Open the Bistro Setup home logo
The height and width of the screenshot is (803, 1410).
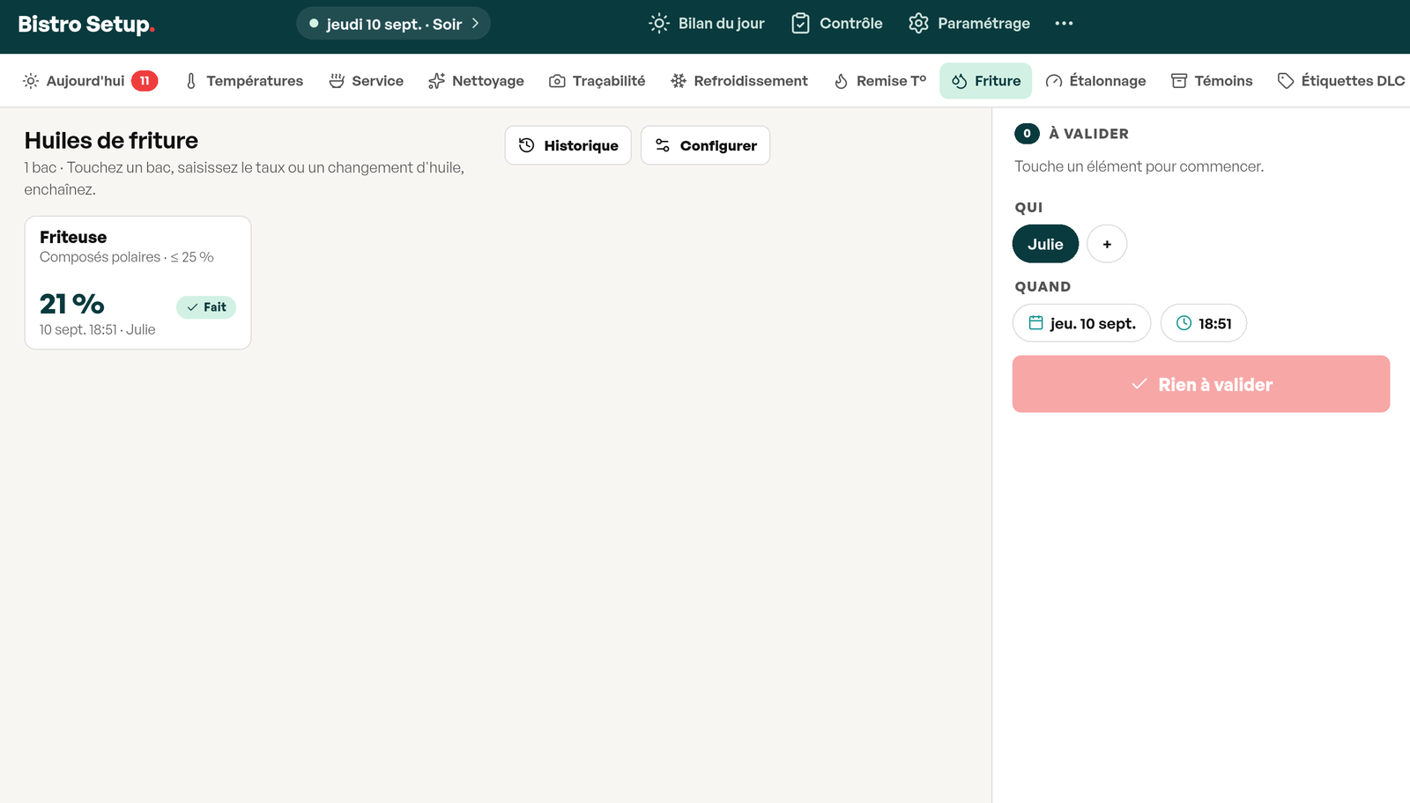86,24
